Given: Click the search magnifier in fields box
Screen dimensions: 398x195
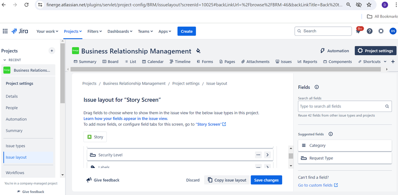Looking at the screenshot, I should coord(387,106).
